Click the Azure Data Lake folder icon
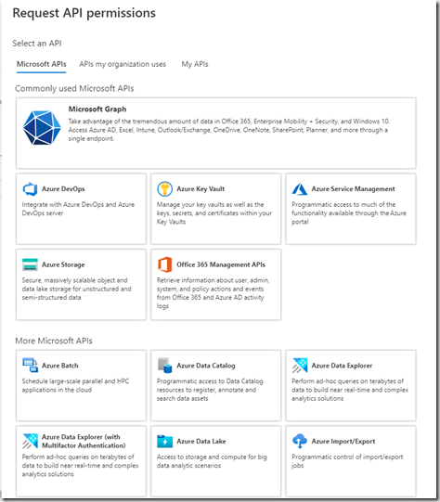This screenshot has height=502, width=440. [x=165, y=441]
